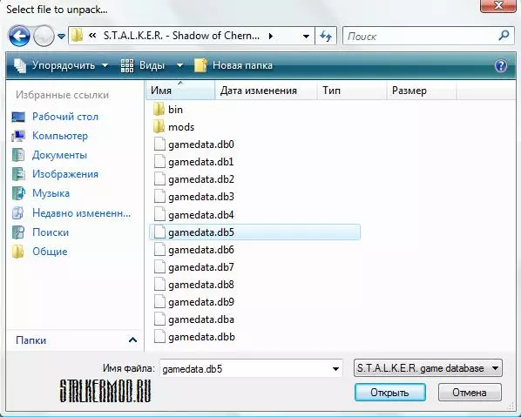Open the Виды dropdown arrow

pyautogui.click(x=179, y=65)
